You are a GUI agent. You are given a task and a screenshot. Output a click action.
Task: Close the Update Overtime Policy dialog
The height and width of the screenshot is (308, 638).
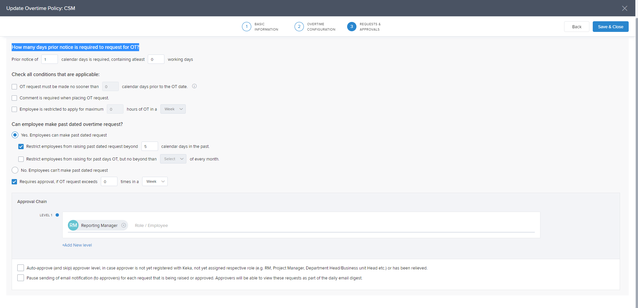click(x=624, y=8)
